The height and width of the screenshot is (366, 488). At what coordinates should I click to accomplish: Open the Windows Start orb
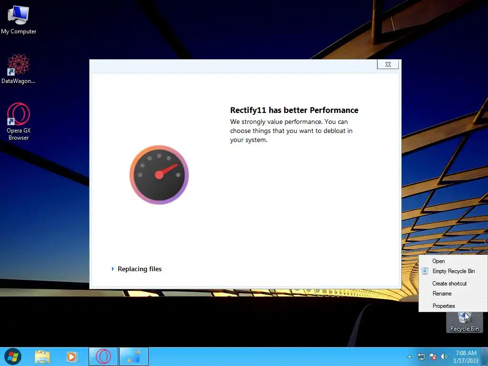click(x=13, y=356)
